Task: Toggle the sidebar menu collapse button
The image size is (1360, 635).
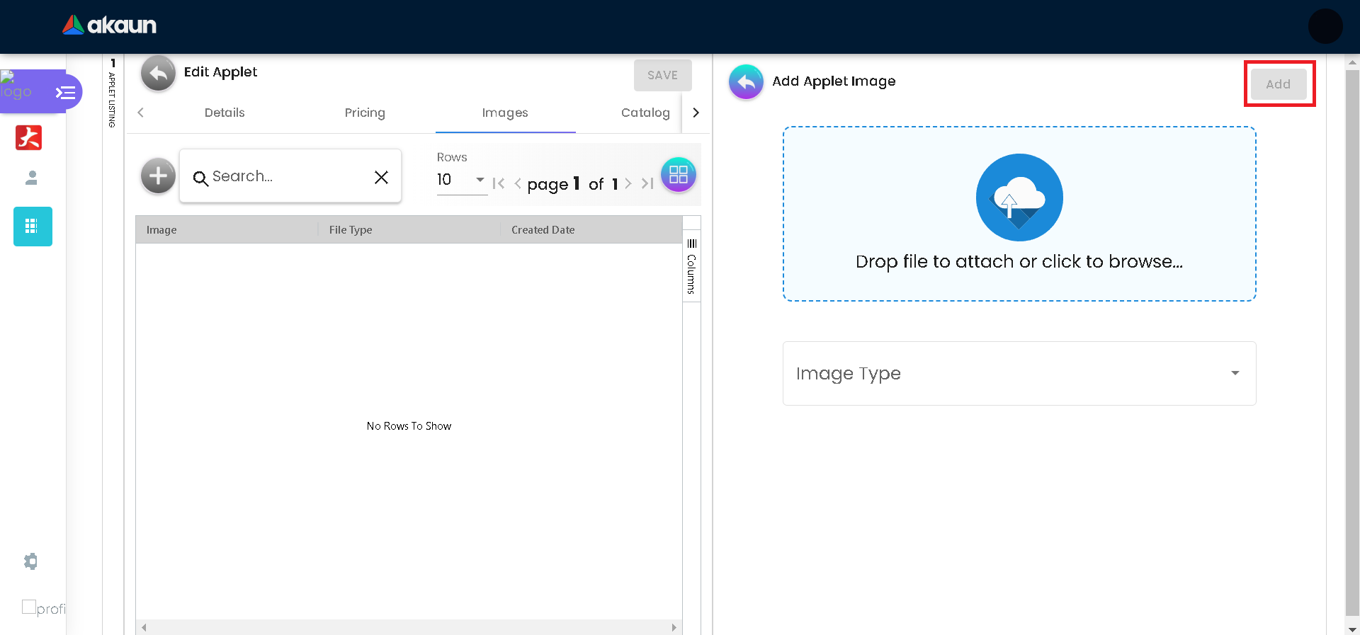Action: pos(66,93)
